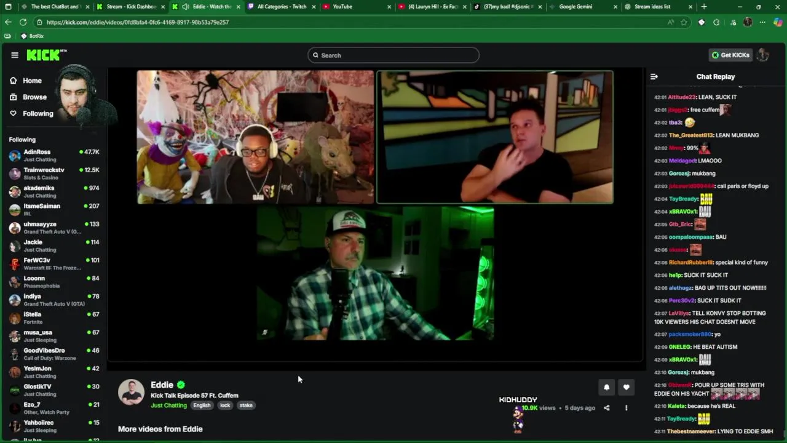
Task: Switch to 'Stream ideas list' browser tab
Action: click(658, 7)
